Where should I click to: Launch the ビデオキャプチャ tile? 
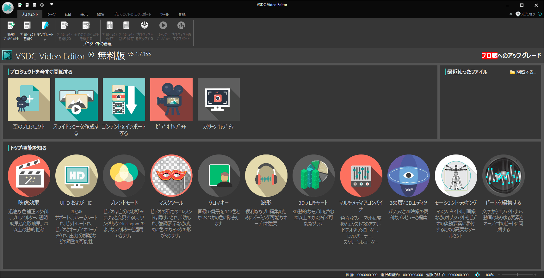171,100
